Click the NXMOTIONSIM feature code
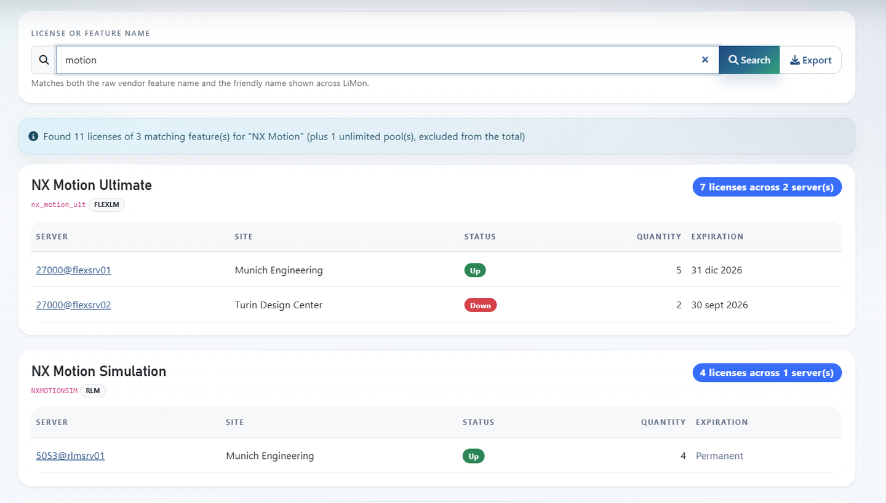The width and height of the screenshot is (886, 503). click(54, 391)
